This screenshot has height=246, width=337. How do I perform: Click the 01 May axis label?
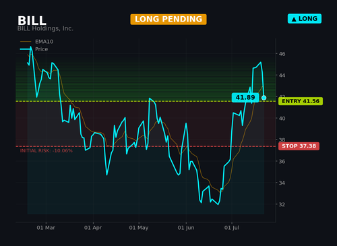139,228
